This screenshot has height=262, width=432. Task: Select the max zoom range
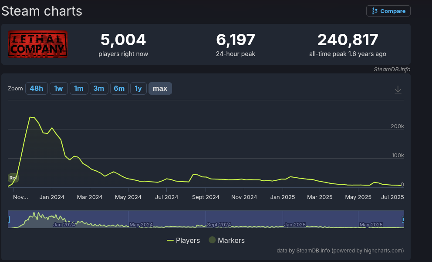[160, 89]
